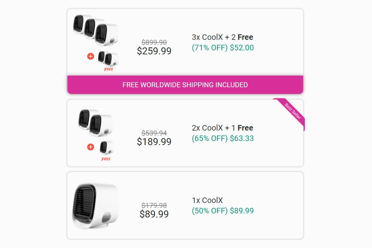Click the 71% OFF $52.00 text
Image resolution: width=372 pixels, height=248 pixels.
click(223, 48)
